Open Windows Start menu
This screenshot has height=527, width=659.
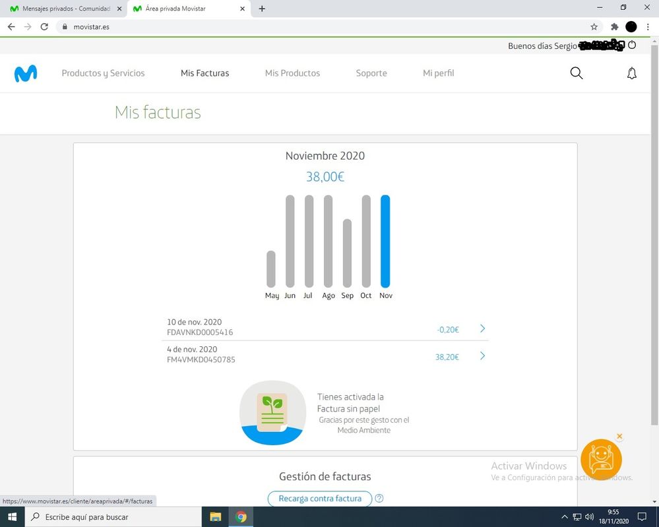tap(12, 517)
